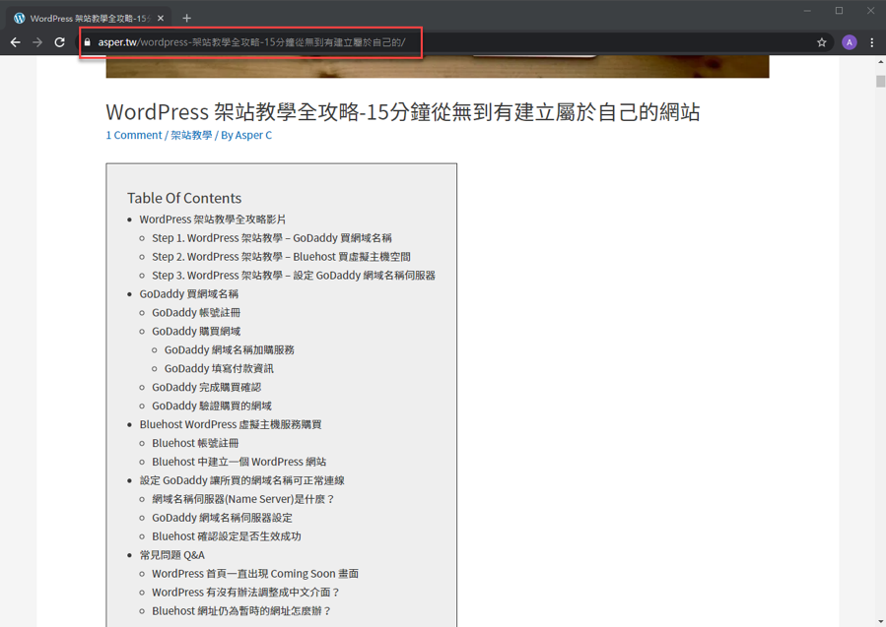
Task: Close the Chrome window
Action: (871, 11)
